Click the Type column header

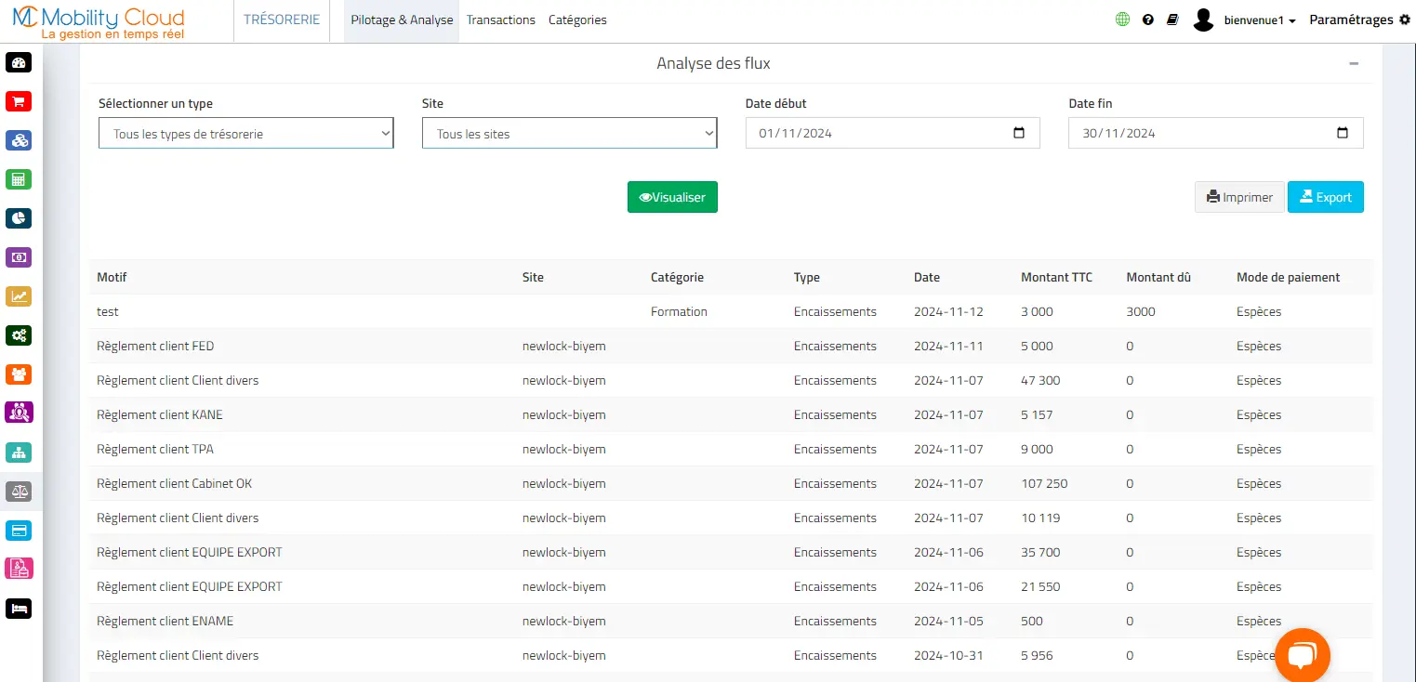tap(807, 277)
